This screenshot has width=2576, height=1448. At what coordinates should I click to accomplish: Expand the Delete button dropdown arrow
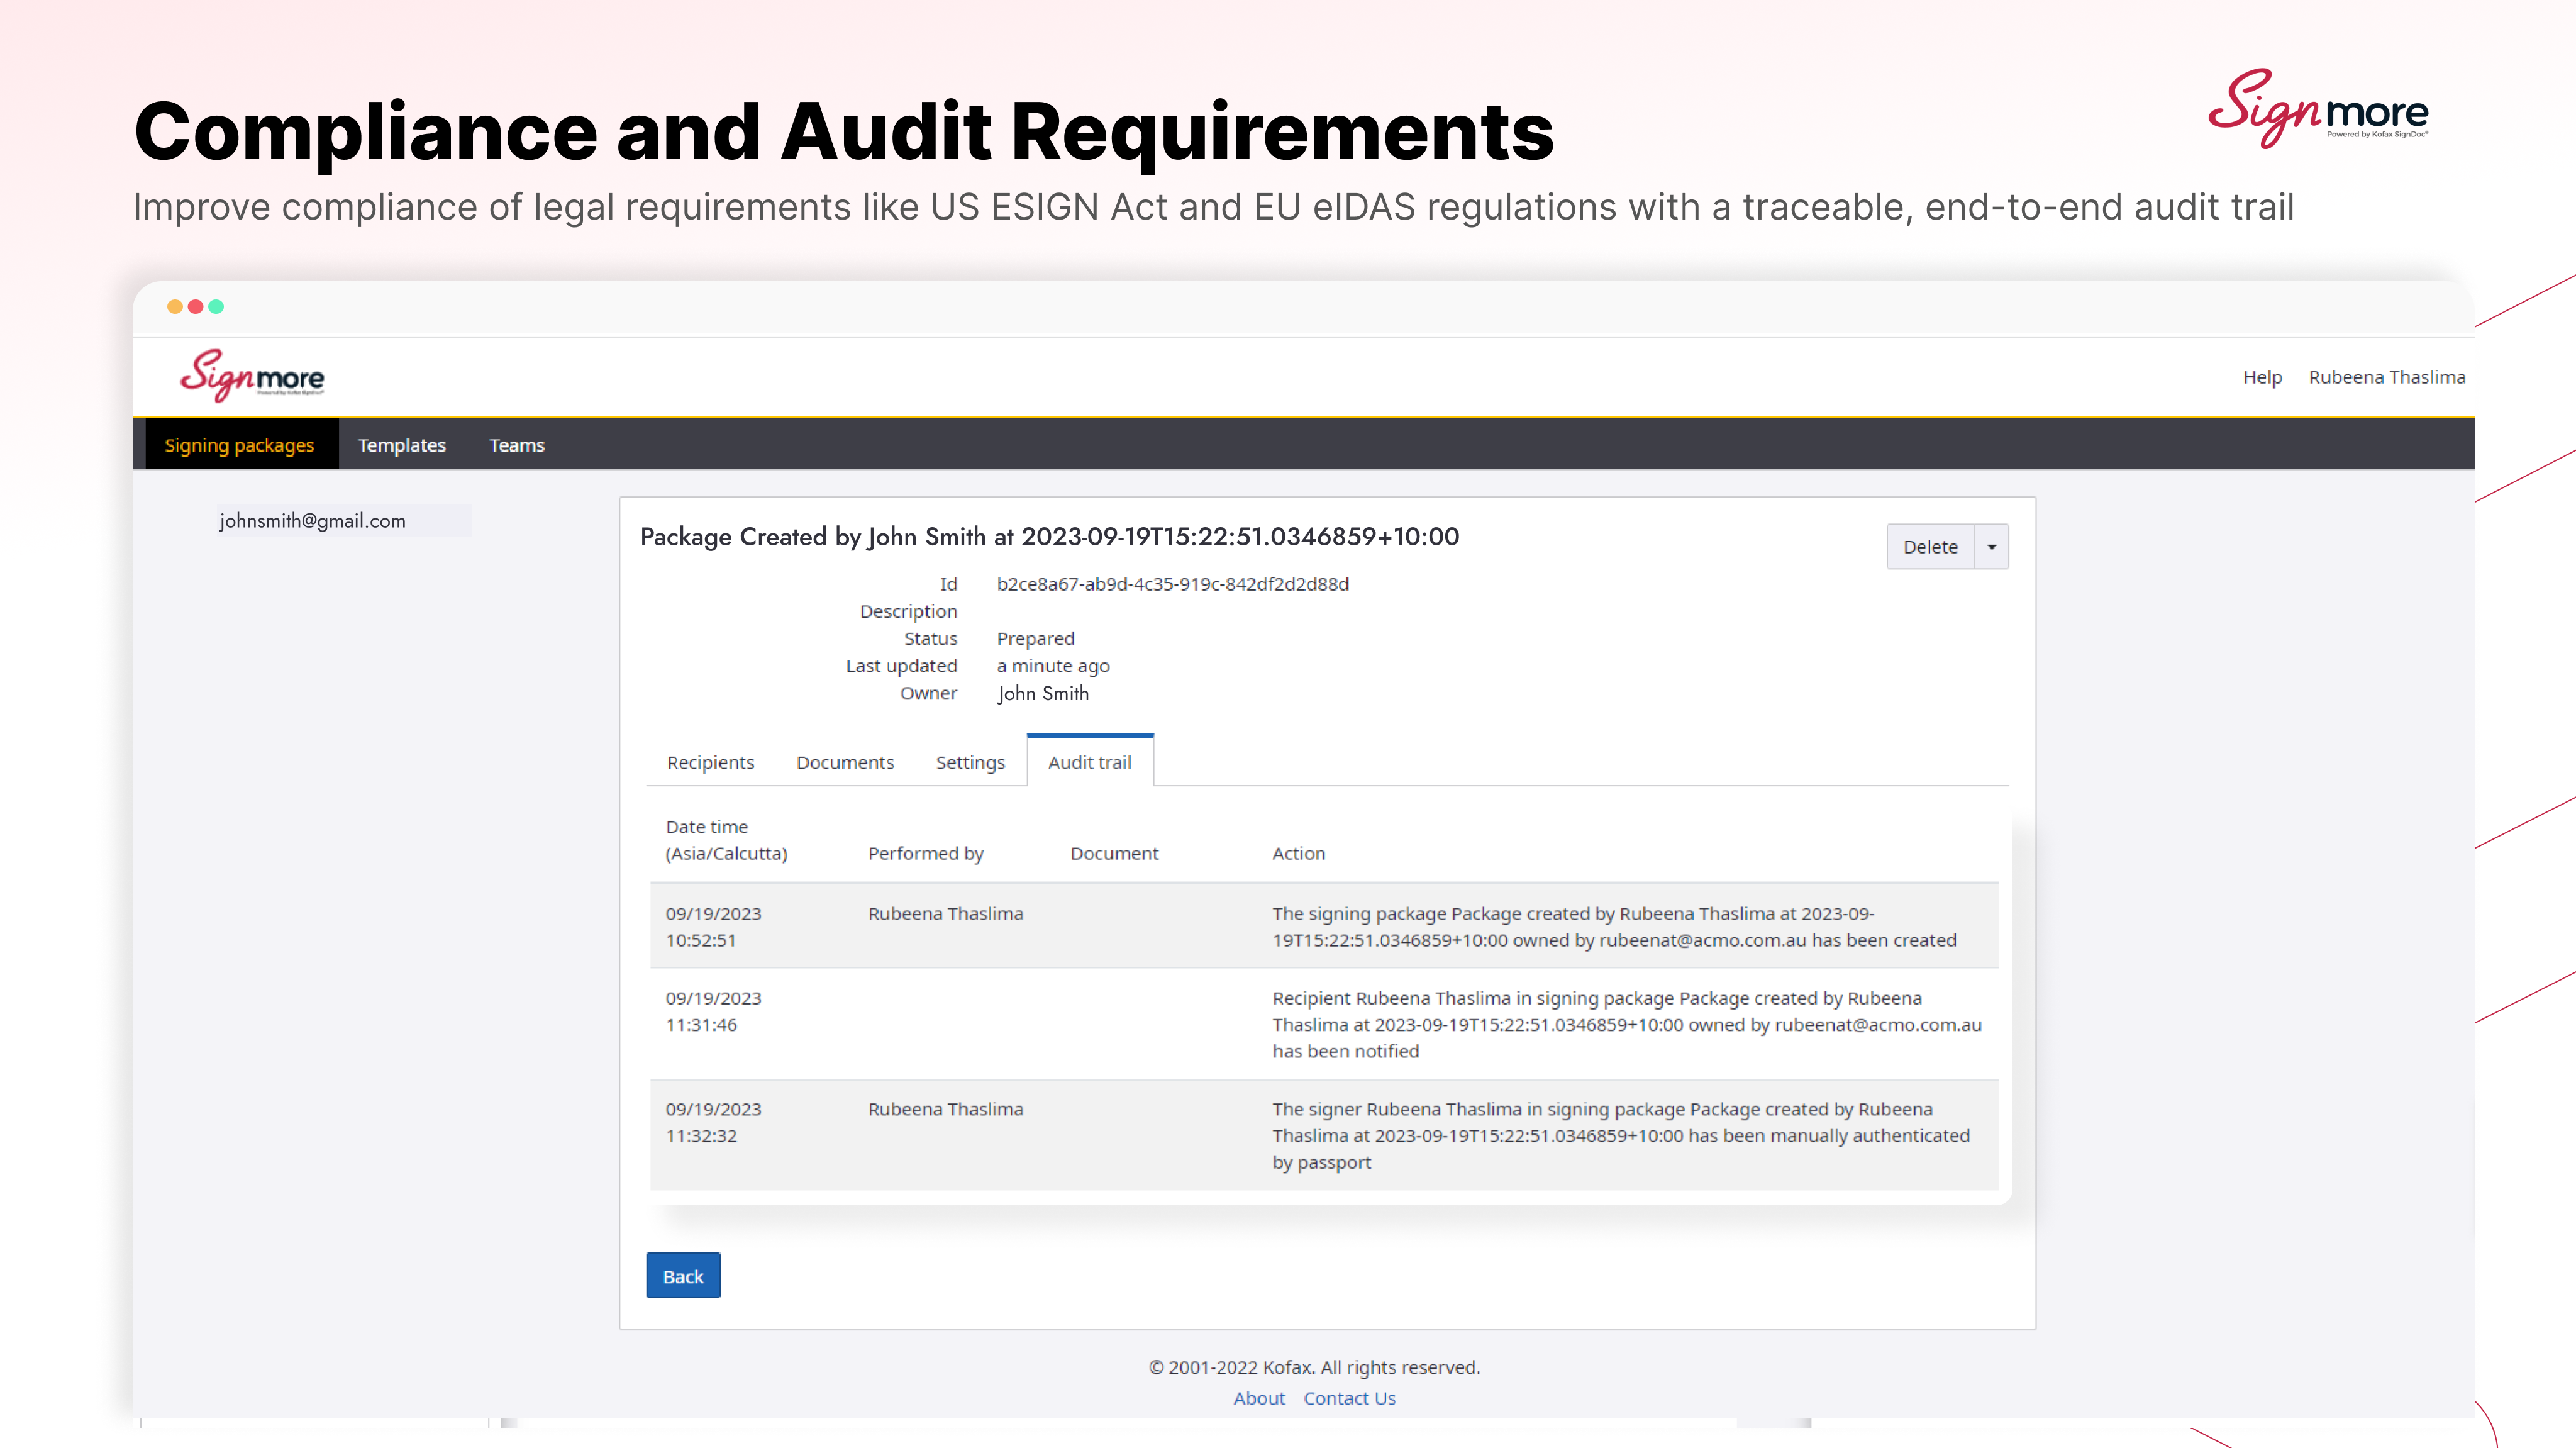1991,547
